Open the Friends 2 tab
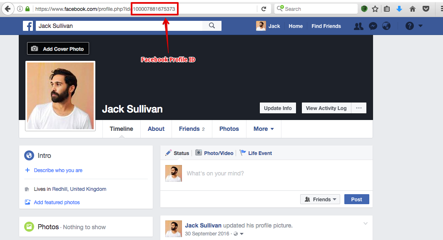The width and height of the screenshot is (443, 240). point(192,129)
